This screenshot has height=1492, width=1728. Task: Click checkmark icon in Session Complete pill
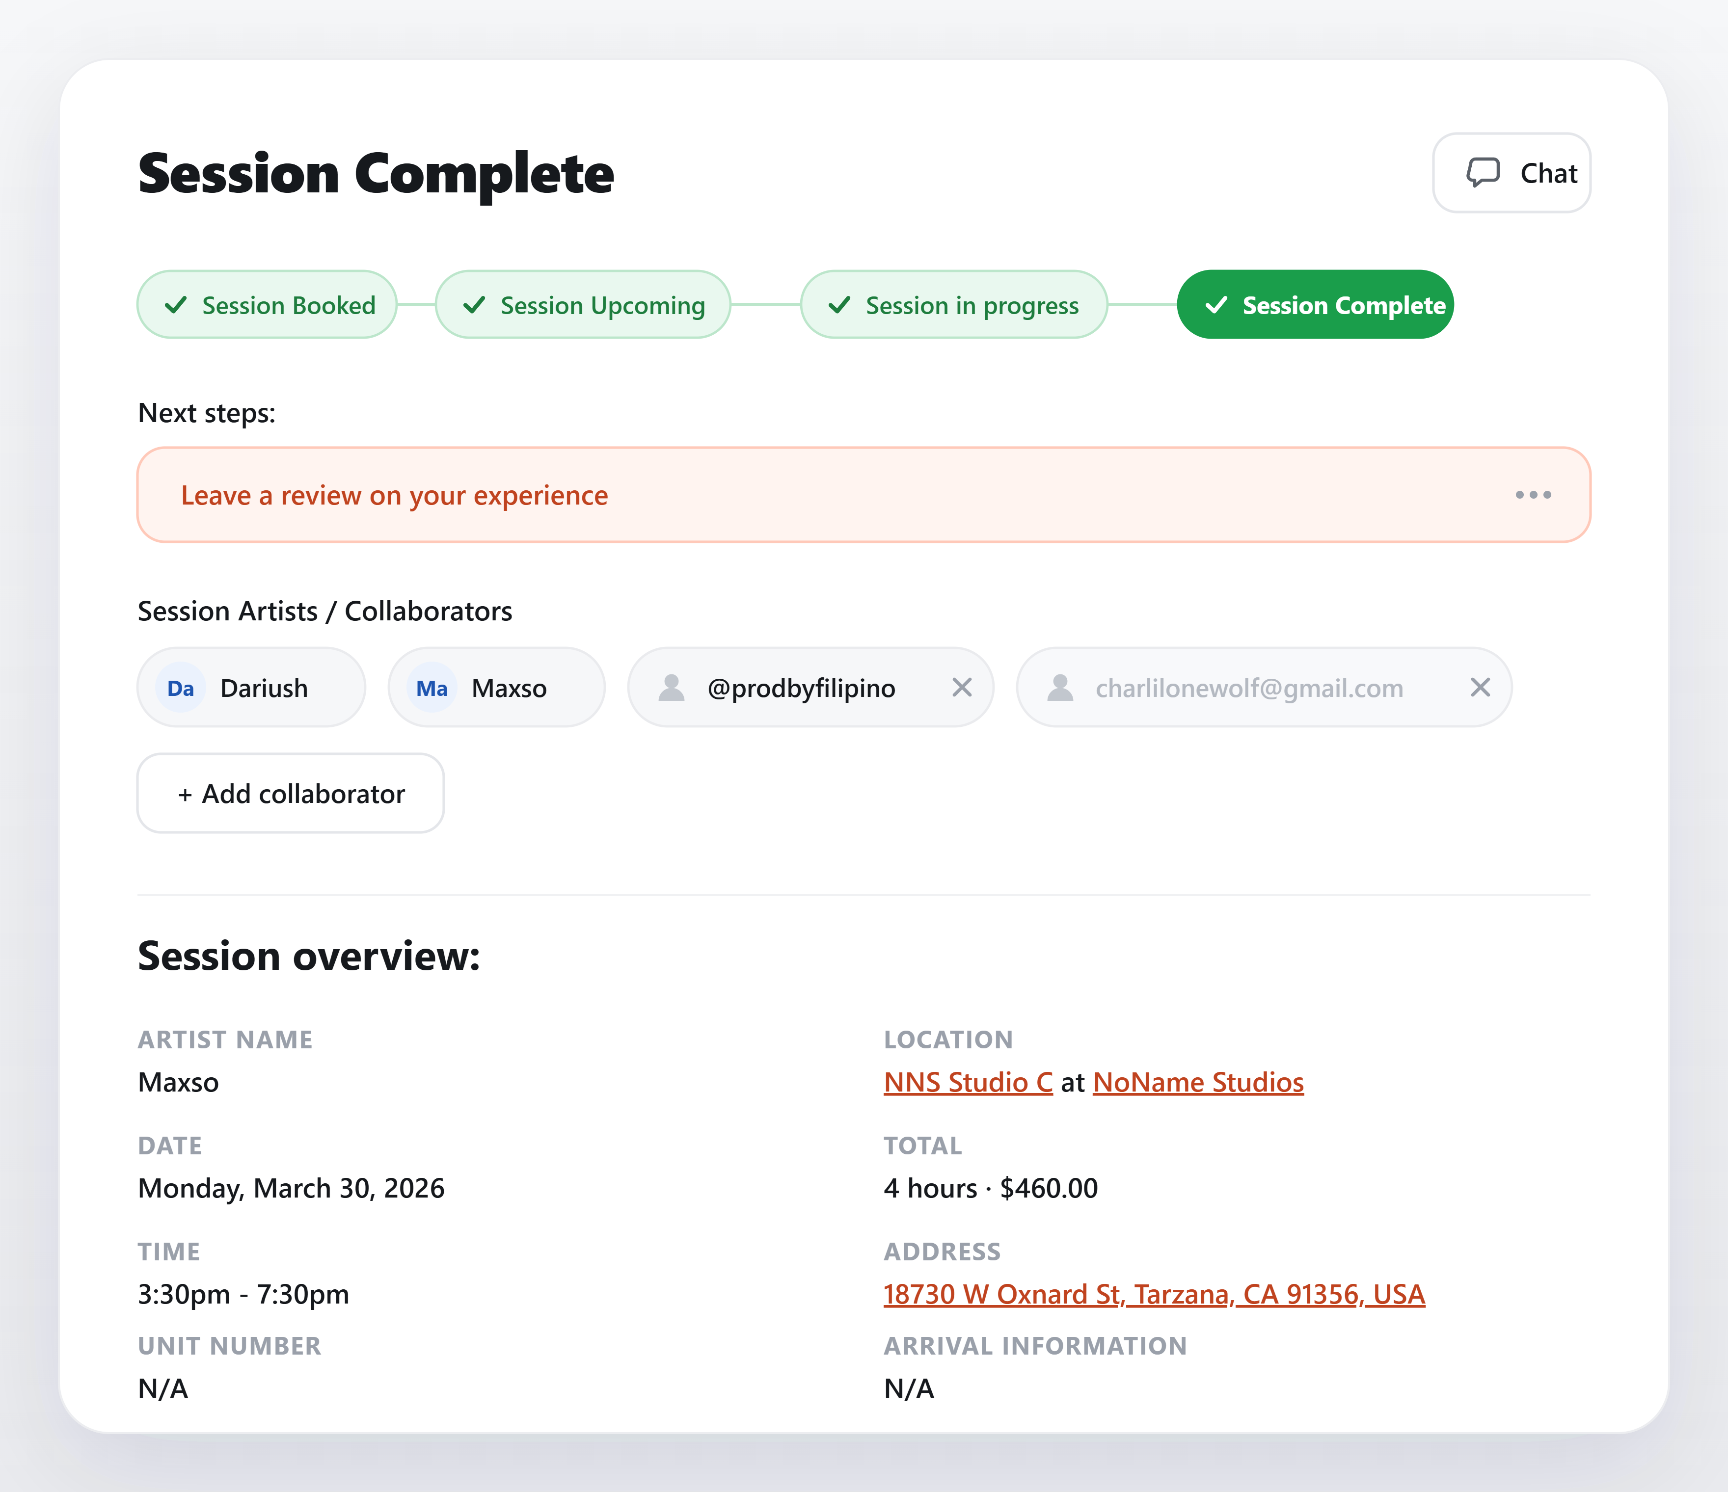click(x=1217, y=305)
